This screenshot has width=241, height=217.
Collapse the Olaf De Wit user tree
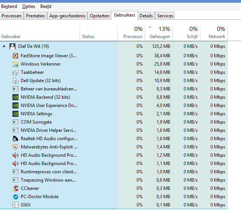tap(4, 46)
